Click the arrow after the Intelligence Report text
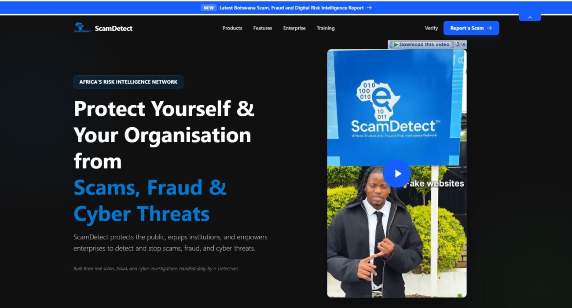 coord(369,8)
